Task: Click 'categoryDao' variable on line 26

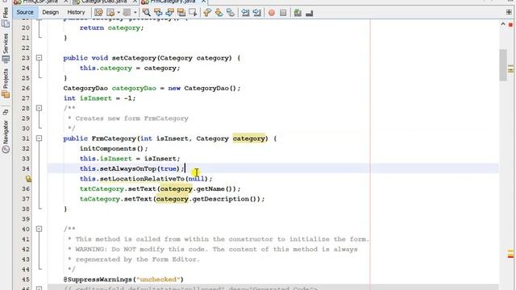Action: click(x=134, y=88)
